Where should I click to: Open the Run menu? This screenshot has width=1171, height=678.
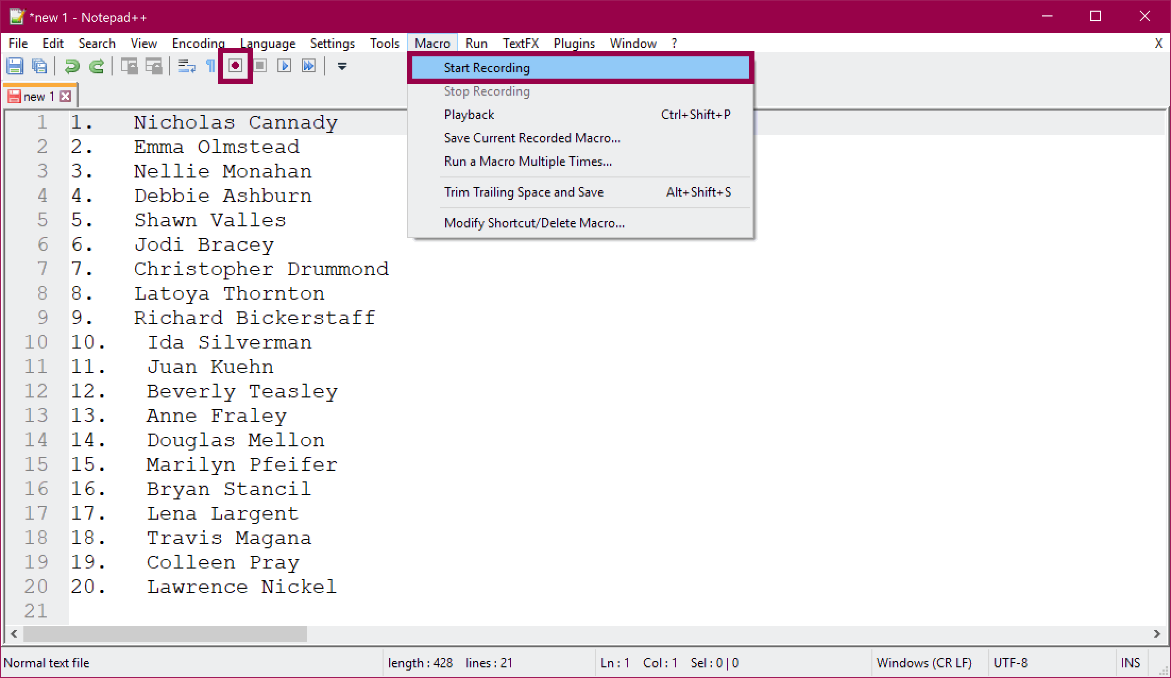click(476, 43)
